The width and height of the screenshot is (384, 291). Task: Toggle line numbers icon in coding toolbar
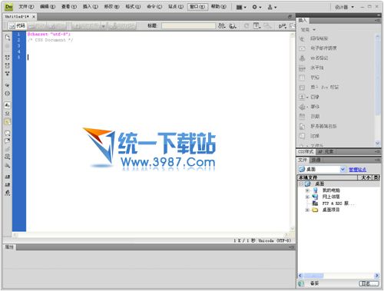point(8,105)
